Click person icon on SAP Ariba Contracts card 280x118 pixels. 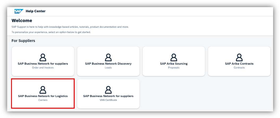[x=239, y=57]
